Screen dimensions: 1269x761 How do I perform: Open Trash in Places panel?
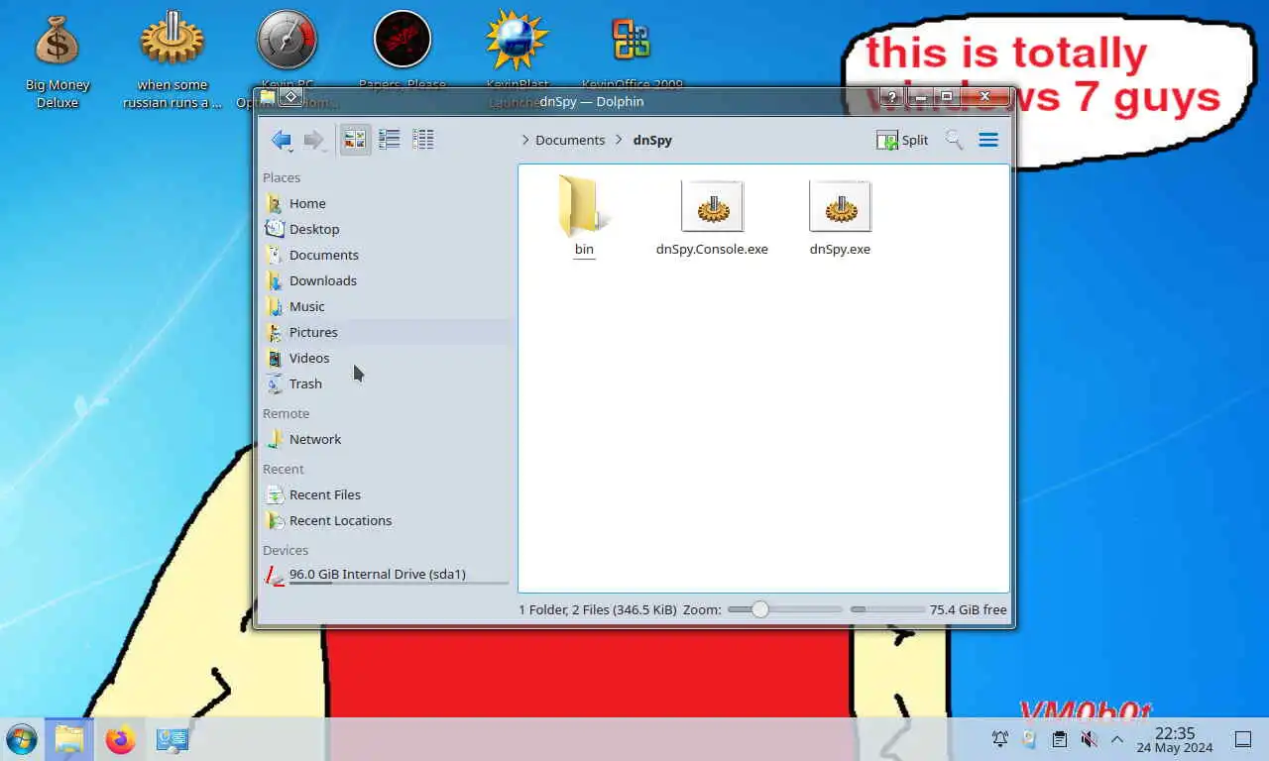click(x=385, y=383)
